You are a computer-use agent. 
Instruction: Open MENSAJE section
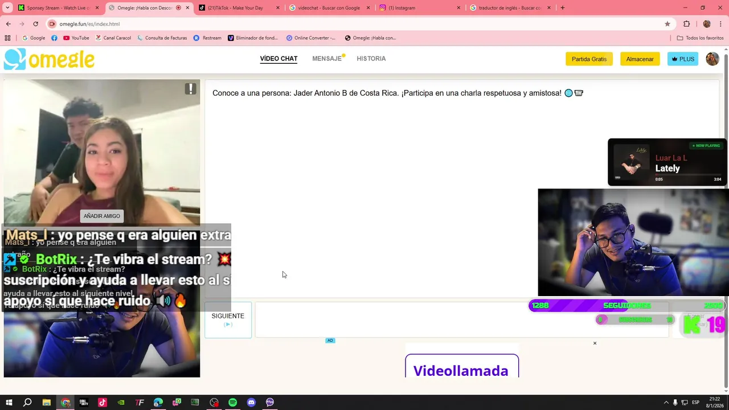click(327, 59)
